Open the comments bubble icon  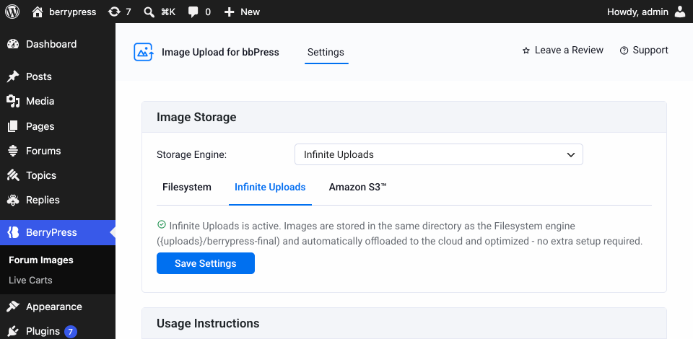[x=193, y=12]
